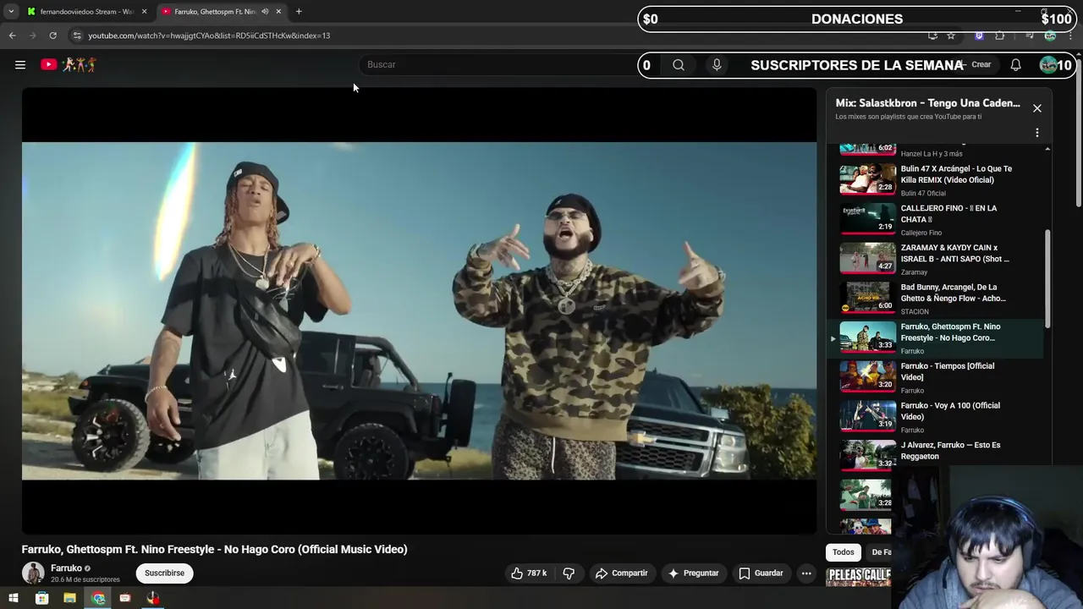Click the search magnifier button
Image resolution: width=1083 pixels, height=609 pixels.
[679, 64]
